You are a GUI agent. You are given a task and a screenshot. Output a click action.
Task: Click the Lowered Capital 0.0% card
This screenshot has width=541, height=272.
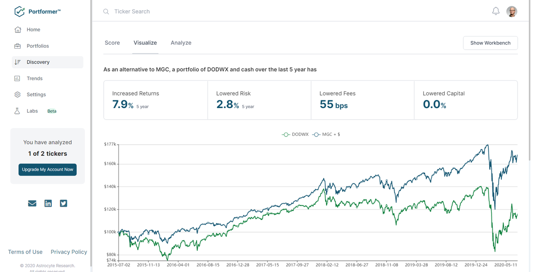(466, 100)
